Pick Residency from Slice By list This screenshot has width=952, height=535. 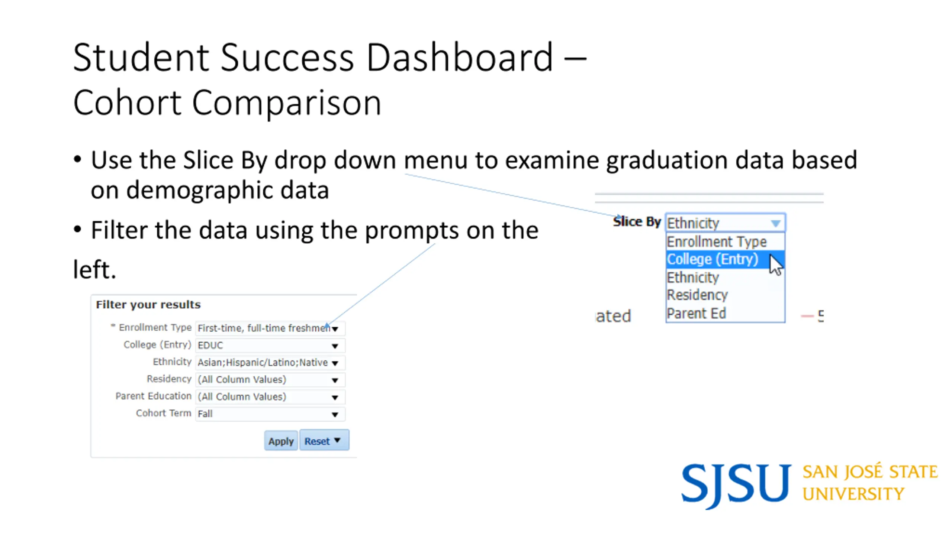[x=725, y=295]
